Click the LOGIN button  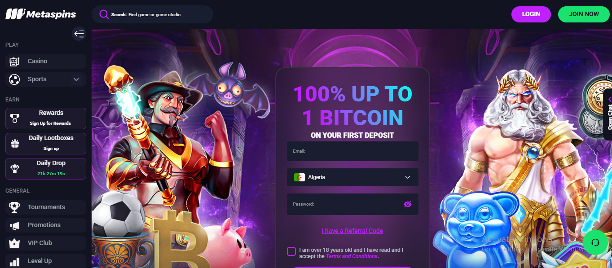pyautogui.click(x=531, y=14)
